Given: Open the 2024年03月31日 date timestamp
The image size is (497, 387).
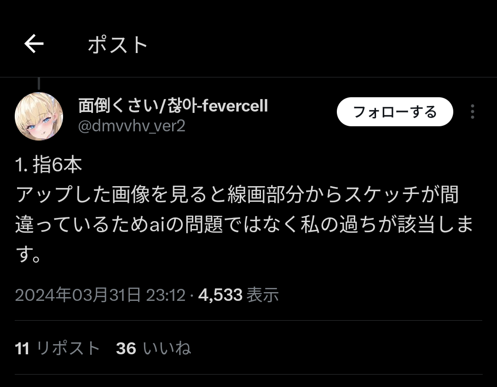Looking at the screenshot, I should [x=78, y=295].
